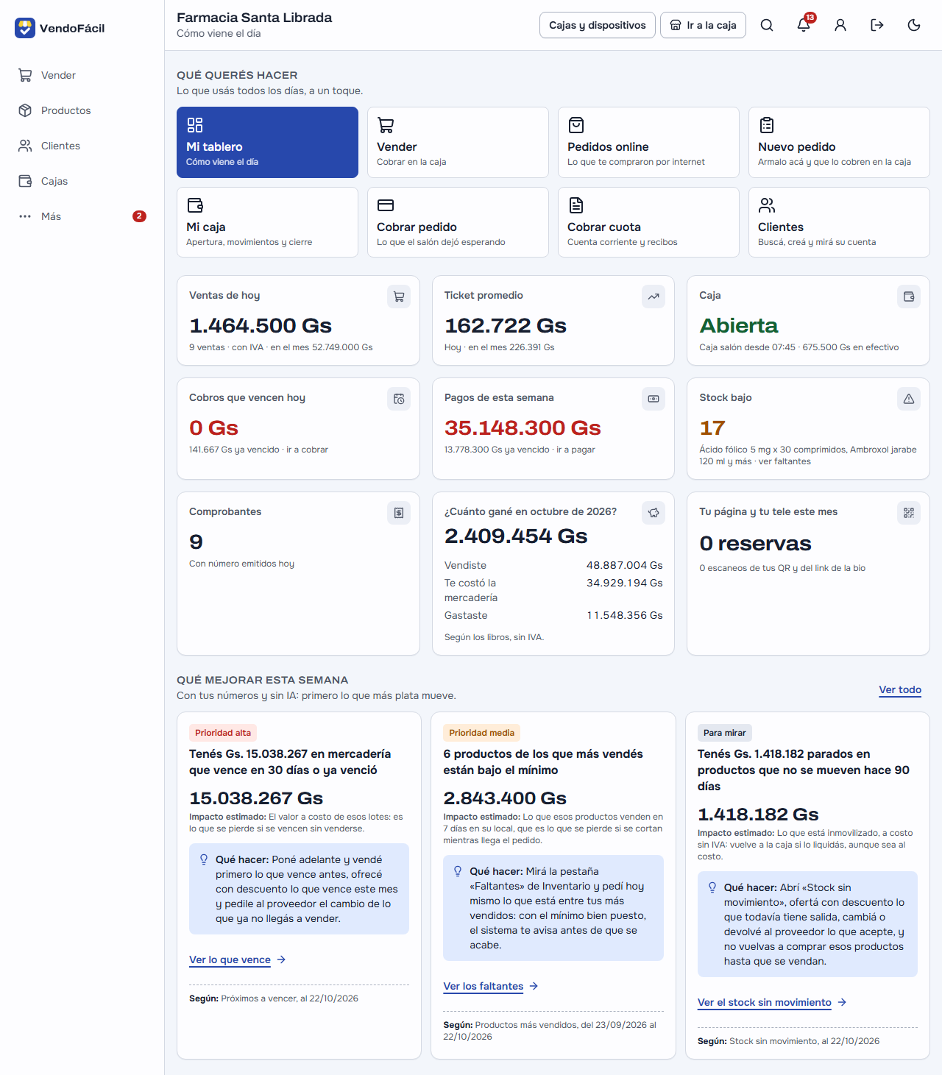Select the Mi tablero shortcut tile
Screen dimensions: 942x1075
[267, 142]
